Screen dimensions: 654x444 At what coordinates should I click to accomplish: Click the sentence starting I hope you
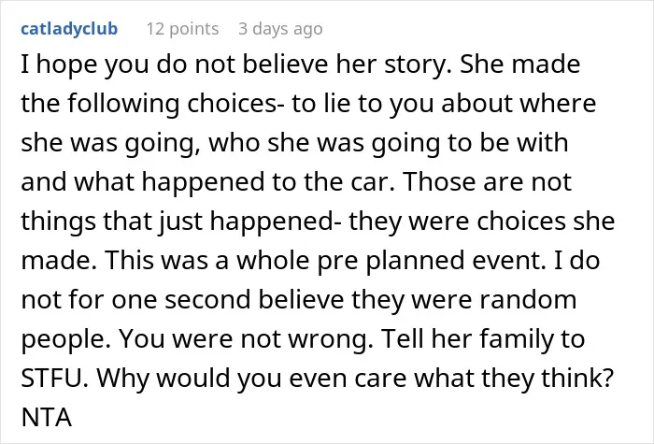[x=236, y=64]
